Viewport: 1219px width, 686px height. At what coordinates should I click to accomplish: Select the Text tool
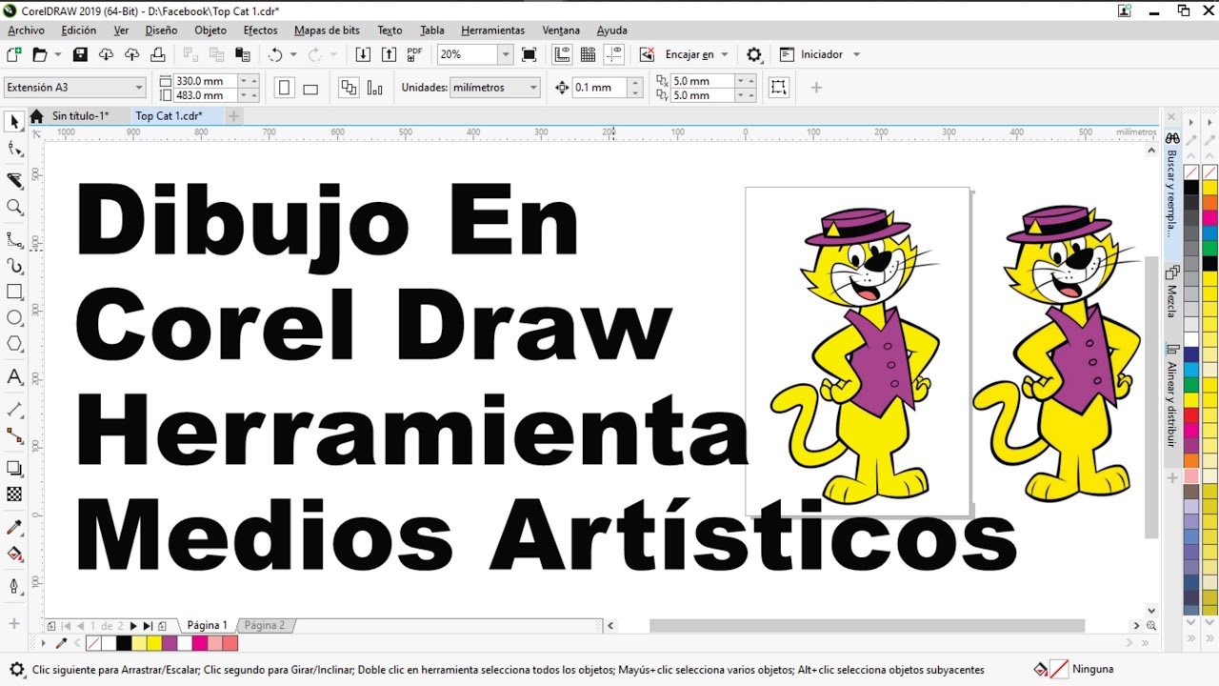pyautogui.click(x=14, y=377)
